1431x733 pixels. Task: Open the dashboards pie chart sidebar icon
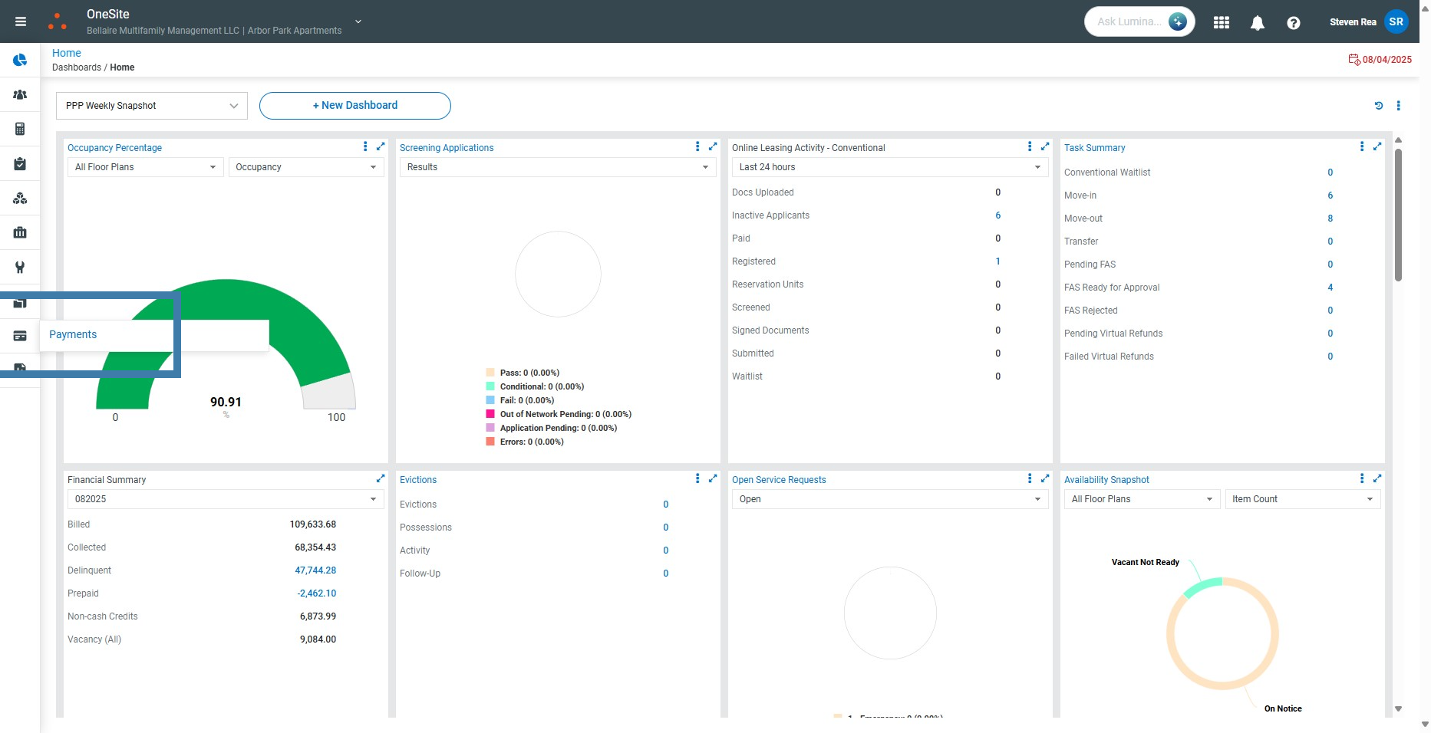[x=20, y=60]
